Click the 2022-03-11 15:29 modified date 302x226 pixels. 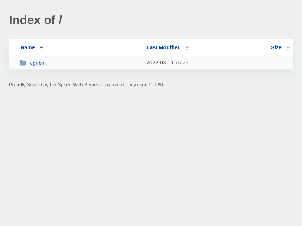tap(167, 63)
